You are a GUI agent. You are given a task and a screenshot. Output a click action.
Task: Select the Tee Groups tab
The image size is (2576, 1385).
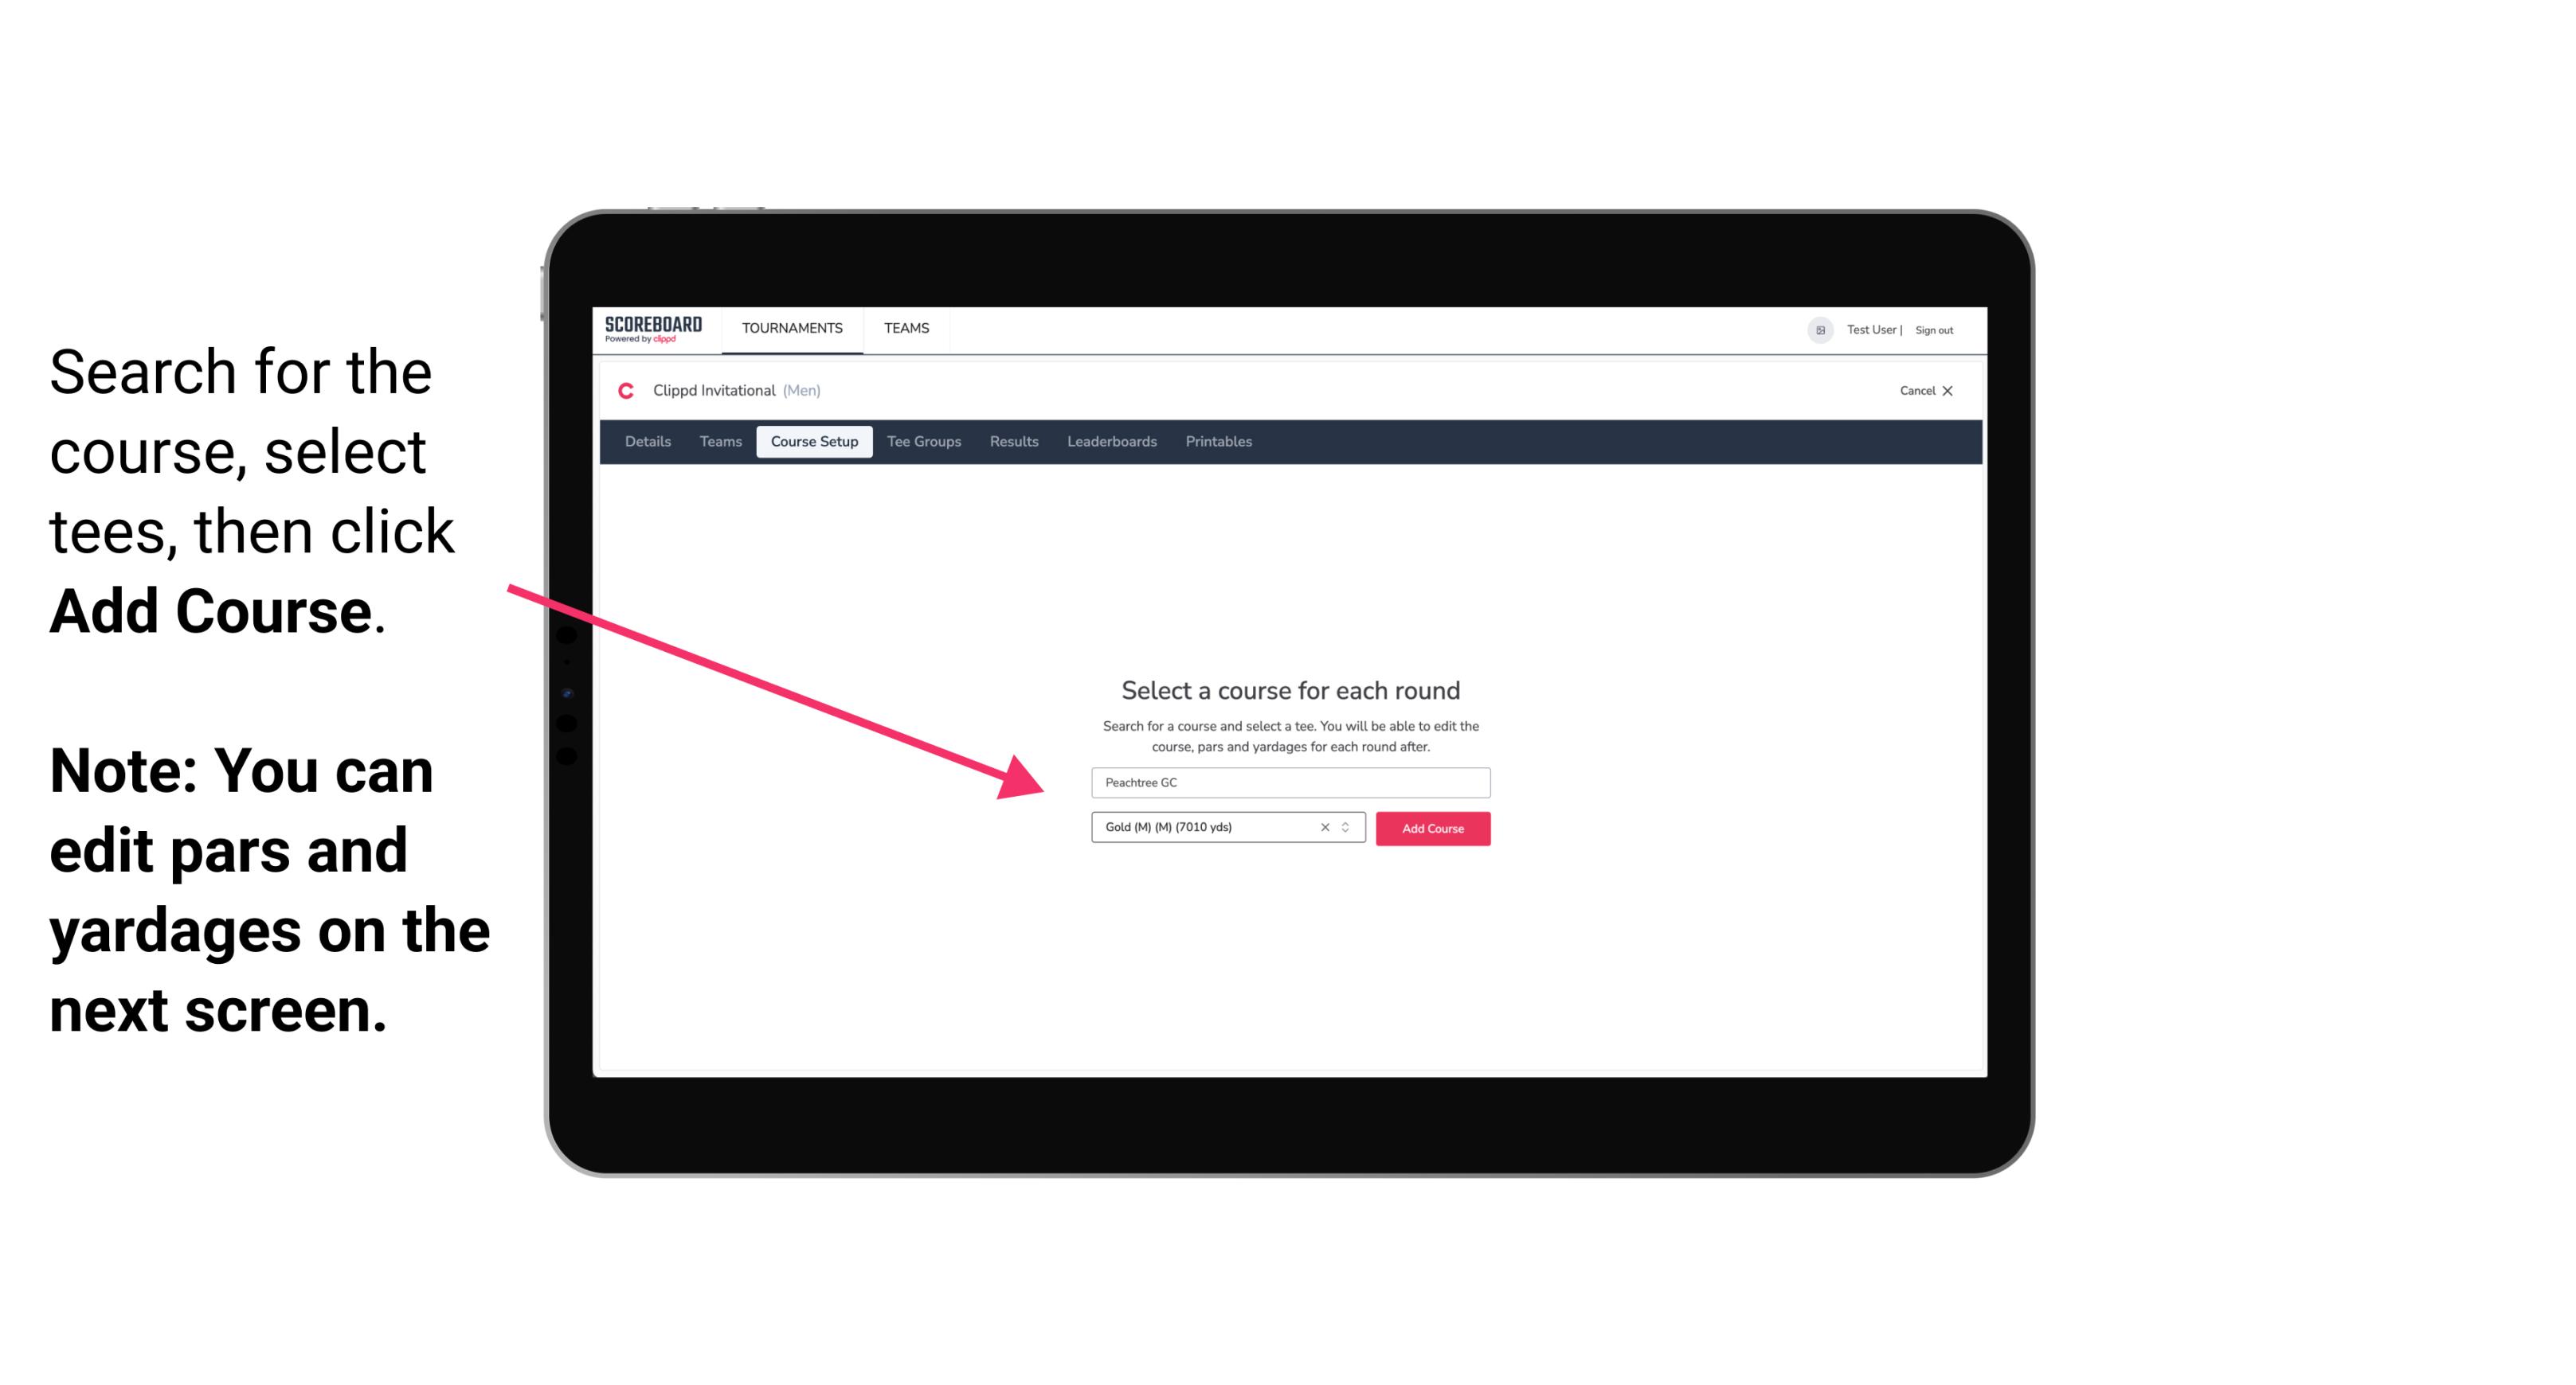pos(923,442)
